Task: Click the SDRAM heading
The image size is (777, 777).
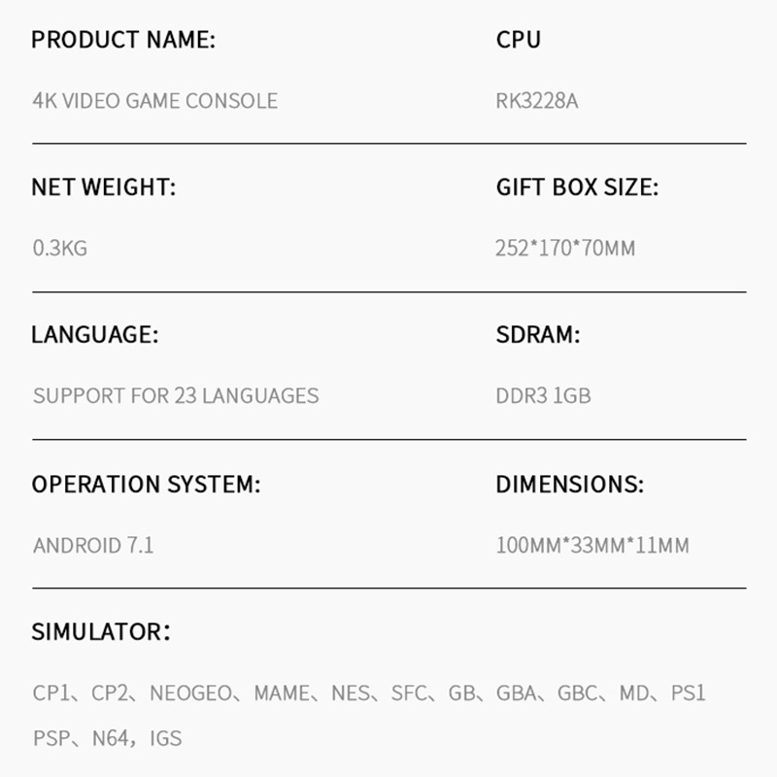Action: coord(538,335)
